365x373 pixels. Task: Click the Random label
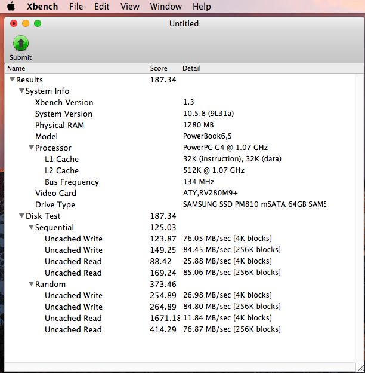click(x=50, y=285)
